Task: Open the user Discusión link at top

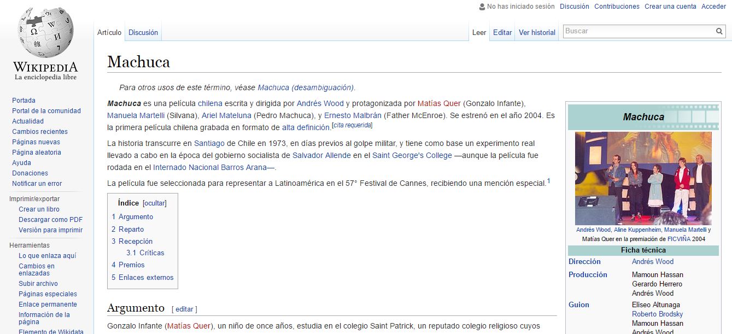Action: tap(575, 7)
